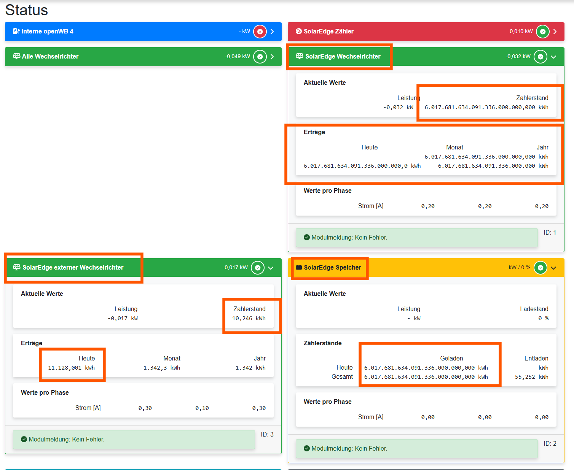574x470 pixels.
Task: Collapse the SolarEdge Wechselrichter card
Action: point(553,57)
